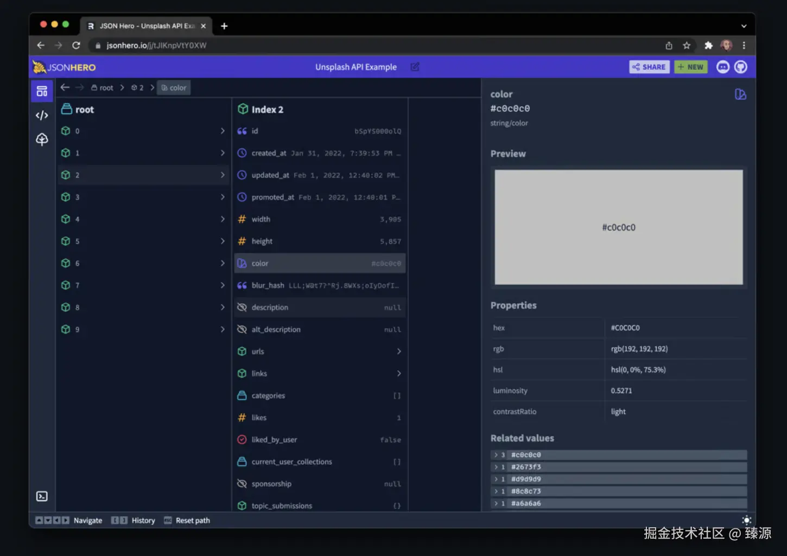The width and height of the screenshot is (787, 556).
Task: Select the categories array row
Action: coord(320,395)
